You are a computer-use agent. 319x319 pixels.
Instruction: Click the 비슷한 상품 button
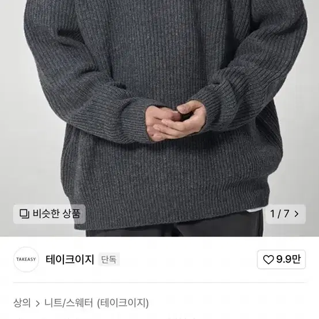50,214
